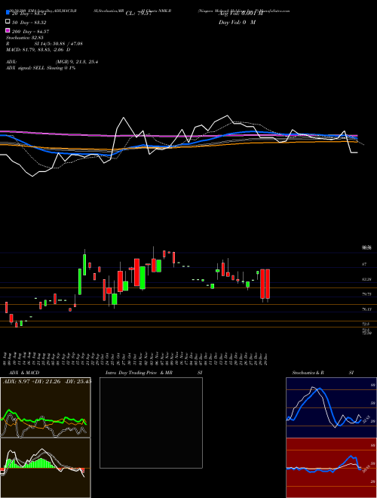Viewport: 377px width, 498px height.
Task: Click the 'Day Vol: 0 M' label
Action: pyautogui.click(x=237, y=22)
